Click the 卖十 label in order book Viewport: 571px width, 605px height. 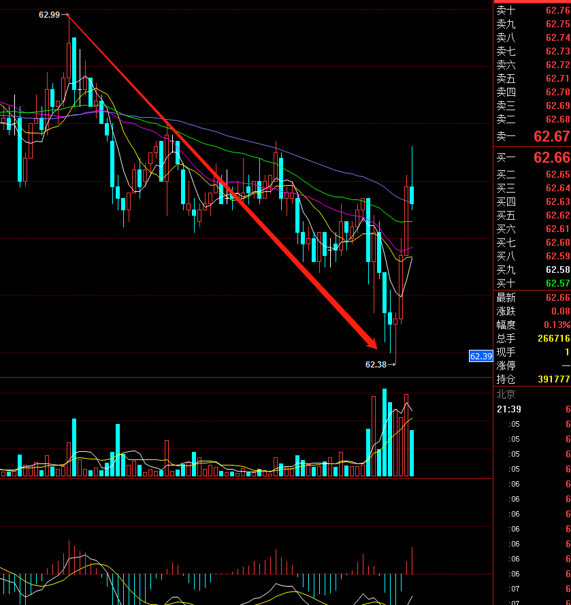[x=506, y=10]
